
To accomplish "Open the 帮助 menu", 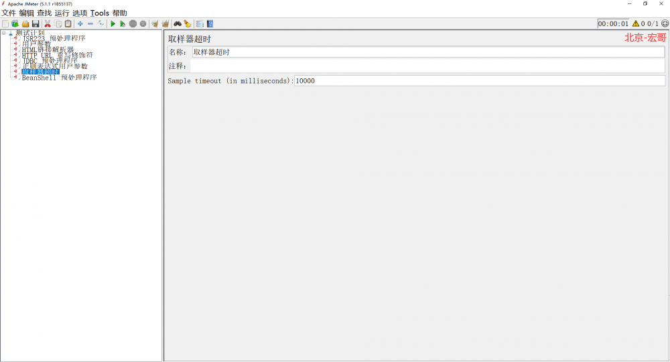I will click(120, 13).
